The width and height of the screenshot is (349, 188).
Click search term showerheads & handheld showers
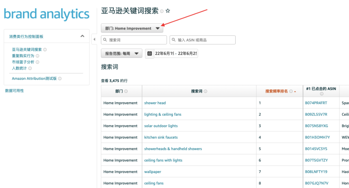(173, 149)
